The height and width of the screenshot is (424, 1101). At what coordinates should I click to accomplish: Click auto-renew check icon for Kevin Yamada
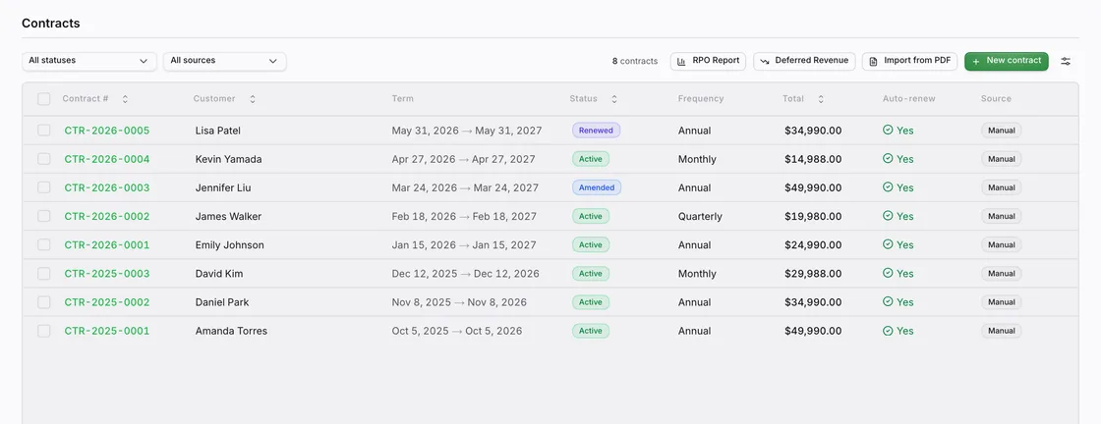(x=888, y=159)
